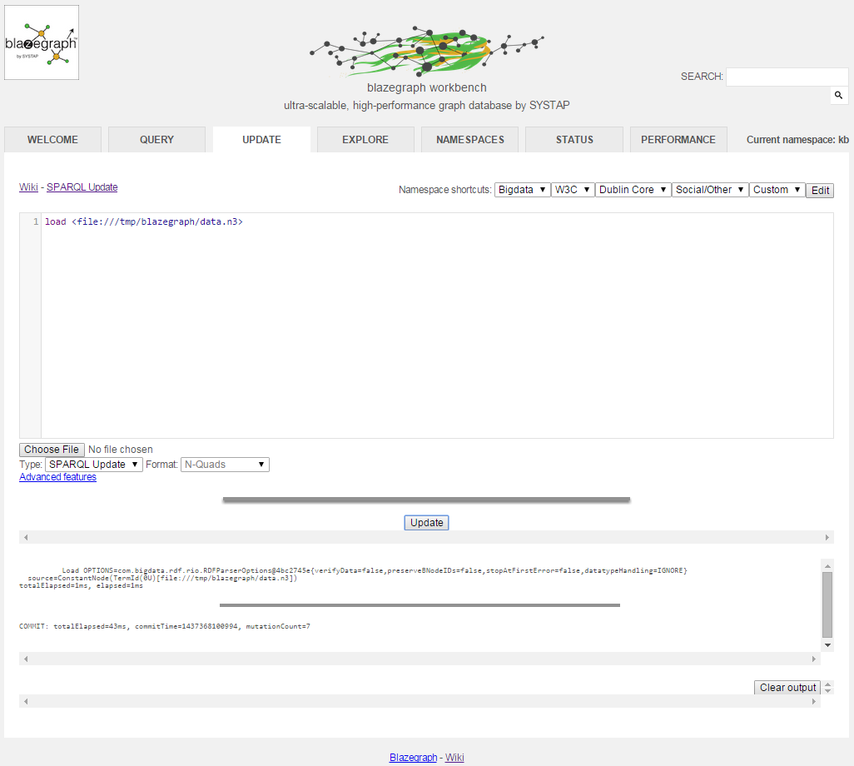Go to the NAMESPACES tab

click(x=470, y=140)
